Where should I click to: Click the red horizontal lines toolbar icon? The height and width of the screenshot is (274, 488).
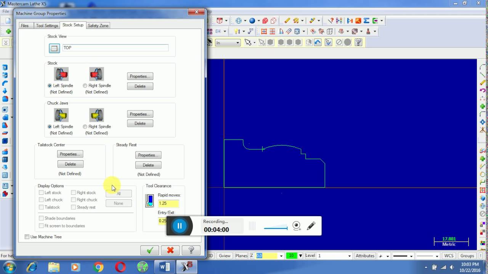coord(272,32)
